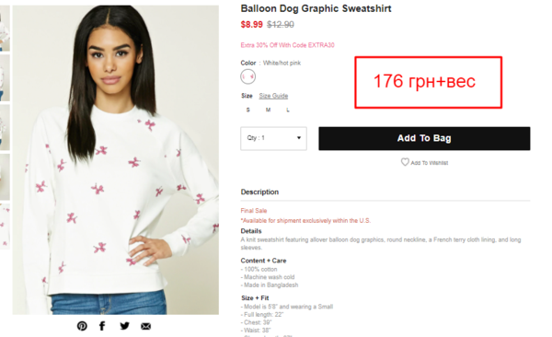Click the main sweatshirt product image
This screenshot has height=337, width=552.
click(116, 159)
